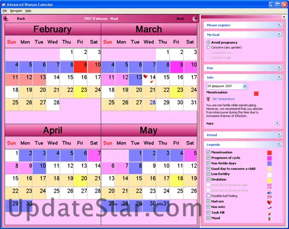Viewport: 289px width, 229px height.
Task: Click the 2007 (February - May) title
Action: [x=101, y=19]
